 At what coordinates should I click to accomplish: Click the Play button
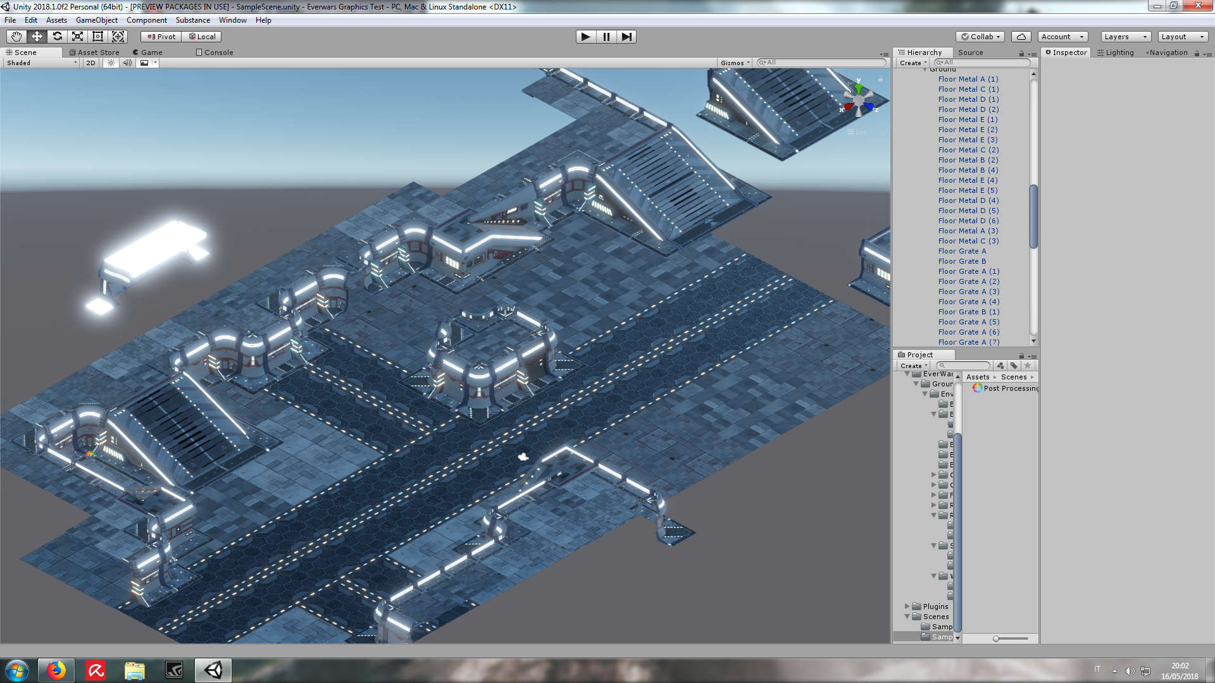[585, 37]
